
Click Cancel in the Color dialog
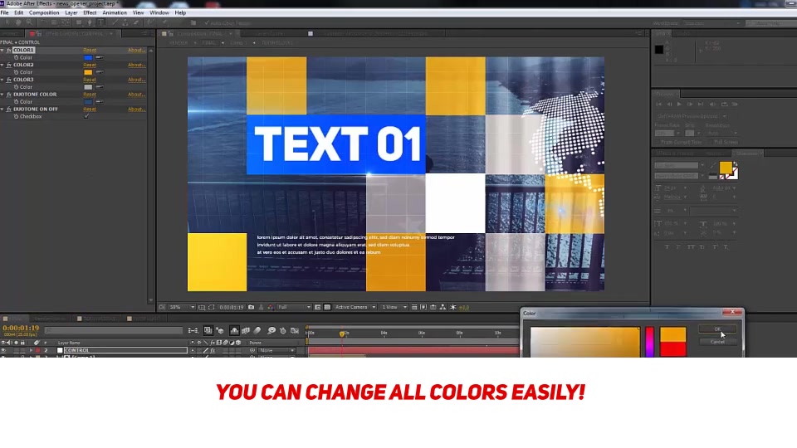pos(717,342)
